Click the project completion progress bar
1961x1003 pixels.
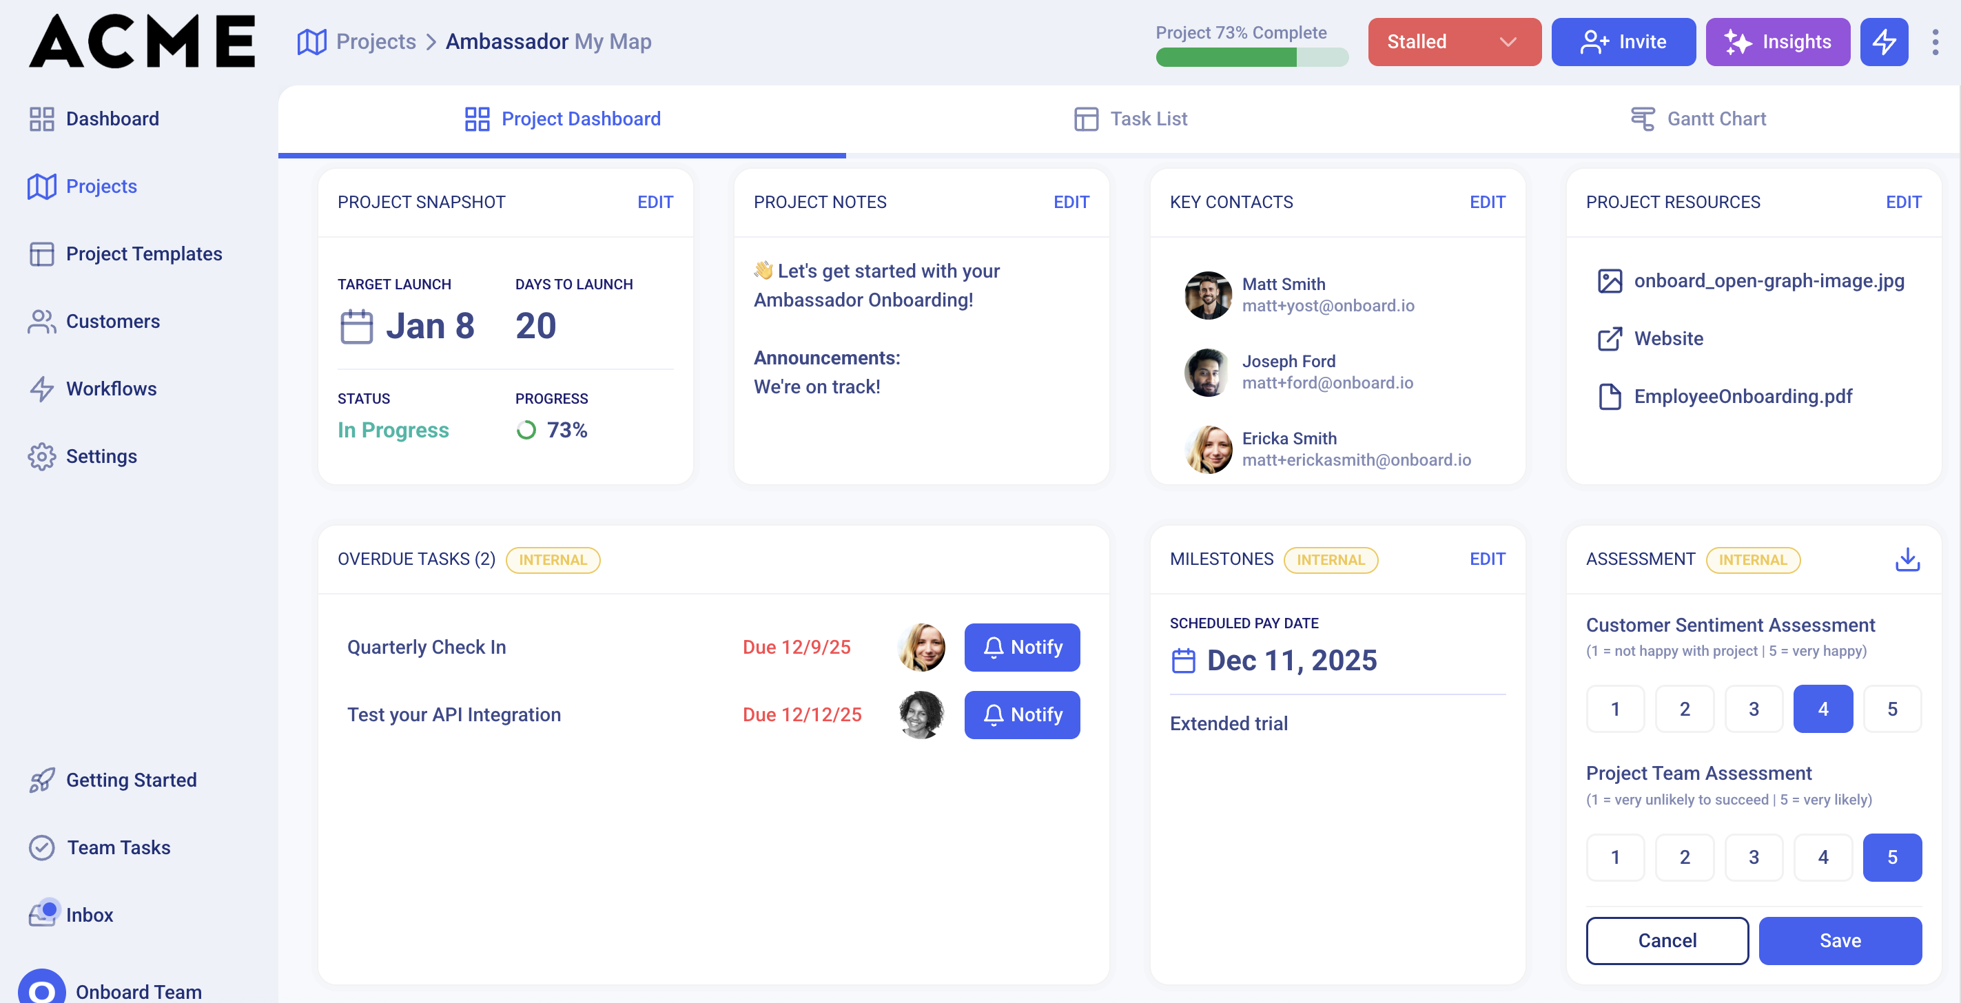coord(1251,58)
